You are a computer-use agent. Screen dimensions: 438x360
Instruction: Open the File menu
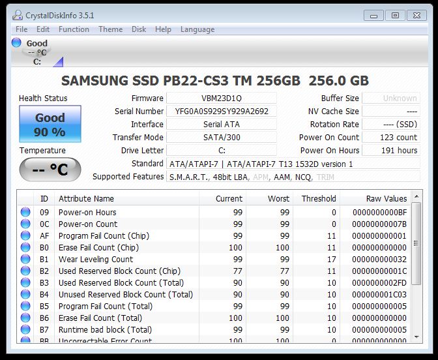[x=22, y=29]
